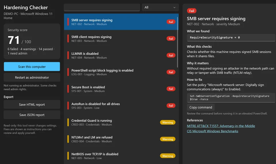Click the Fail badge in details panel
The width and height of the screenshot is (276, 164).
point(192,11)
